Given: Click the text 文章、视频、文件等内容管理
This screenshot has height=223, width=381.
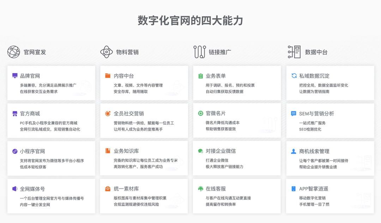Looking at the screenshot, I should tap(138, 85).
